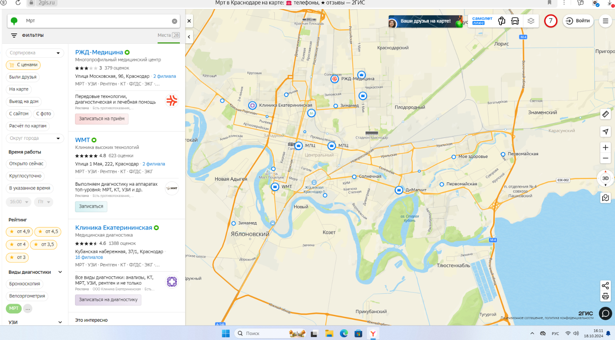Open the map layers icon
Viewport: 615px width, 340px height.
531,21
